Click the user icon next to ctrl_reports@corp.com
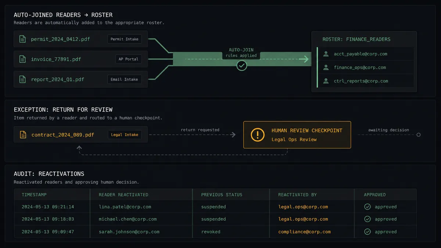 pos(326,81)
